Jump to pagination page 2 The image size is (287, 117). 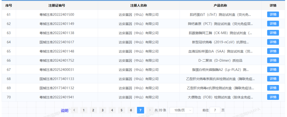pos(93,110)
